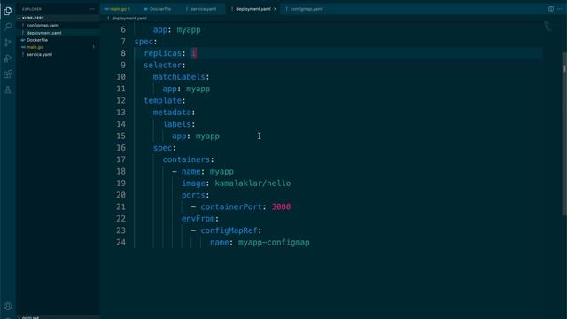Open the Run and Debug view

(8, 58)
